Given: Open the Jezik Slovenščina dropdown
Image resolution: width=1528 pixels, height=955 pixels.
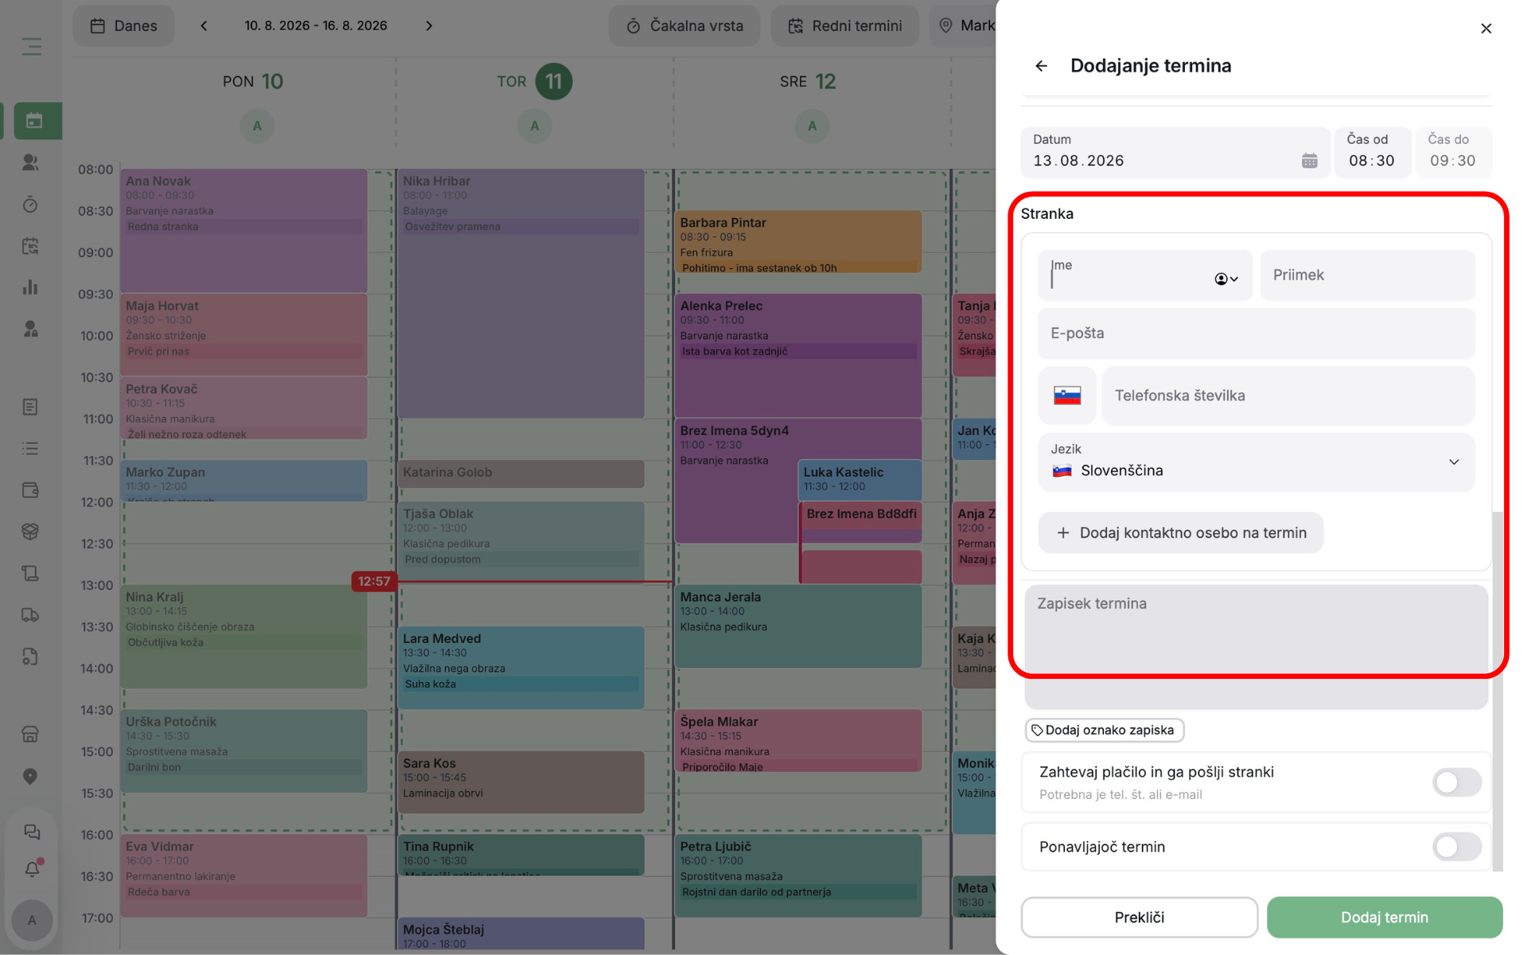Looking at the screenshot, I should coord(1256,462).
